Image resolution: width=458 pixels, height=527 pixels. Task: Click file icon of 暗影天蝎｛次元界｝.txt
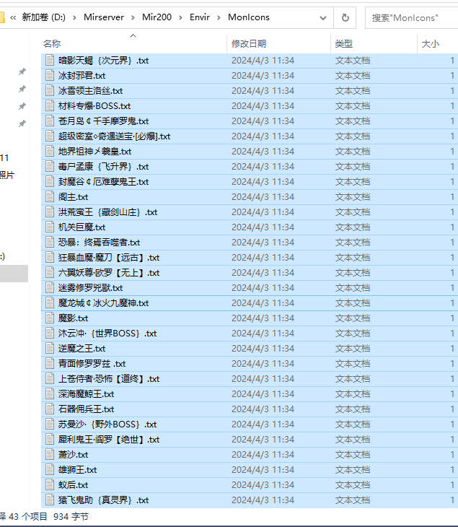[50, 61]
